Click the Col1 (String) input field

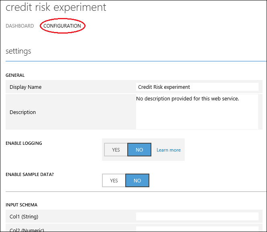click(x=197, y=216)
